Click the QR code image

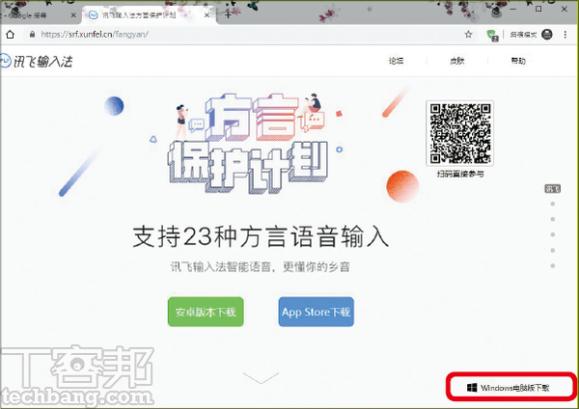459,133
